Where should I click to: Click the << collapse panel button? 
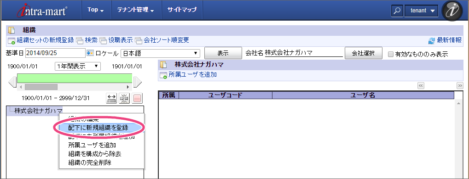pyautogui.click(x=421, y=86)
